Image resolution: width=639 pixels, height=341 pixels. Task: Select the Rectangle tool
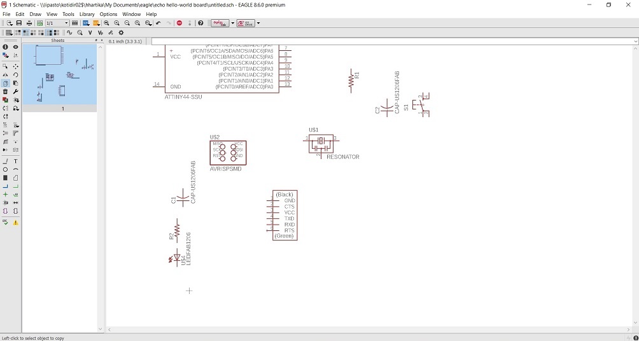(x=5, y=178)
